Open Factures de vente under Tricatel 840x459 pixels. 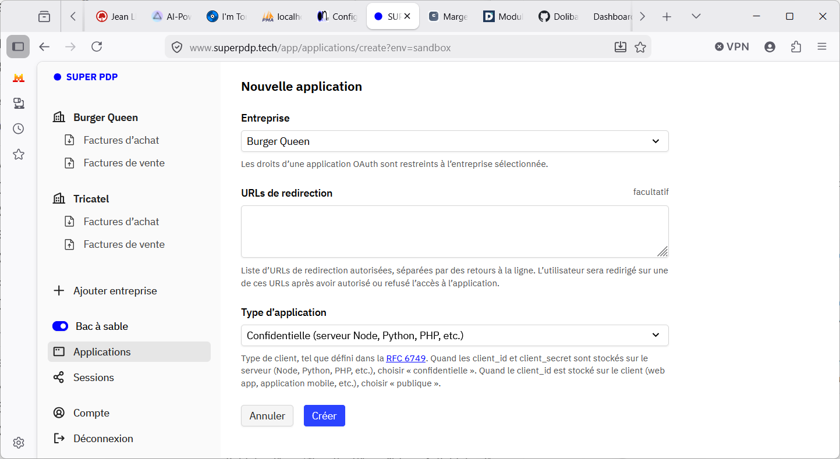[x=124, y=244]
